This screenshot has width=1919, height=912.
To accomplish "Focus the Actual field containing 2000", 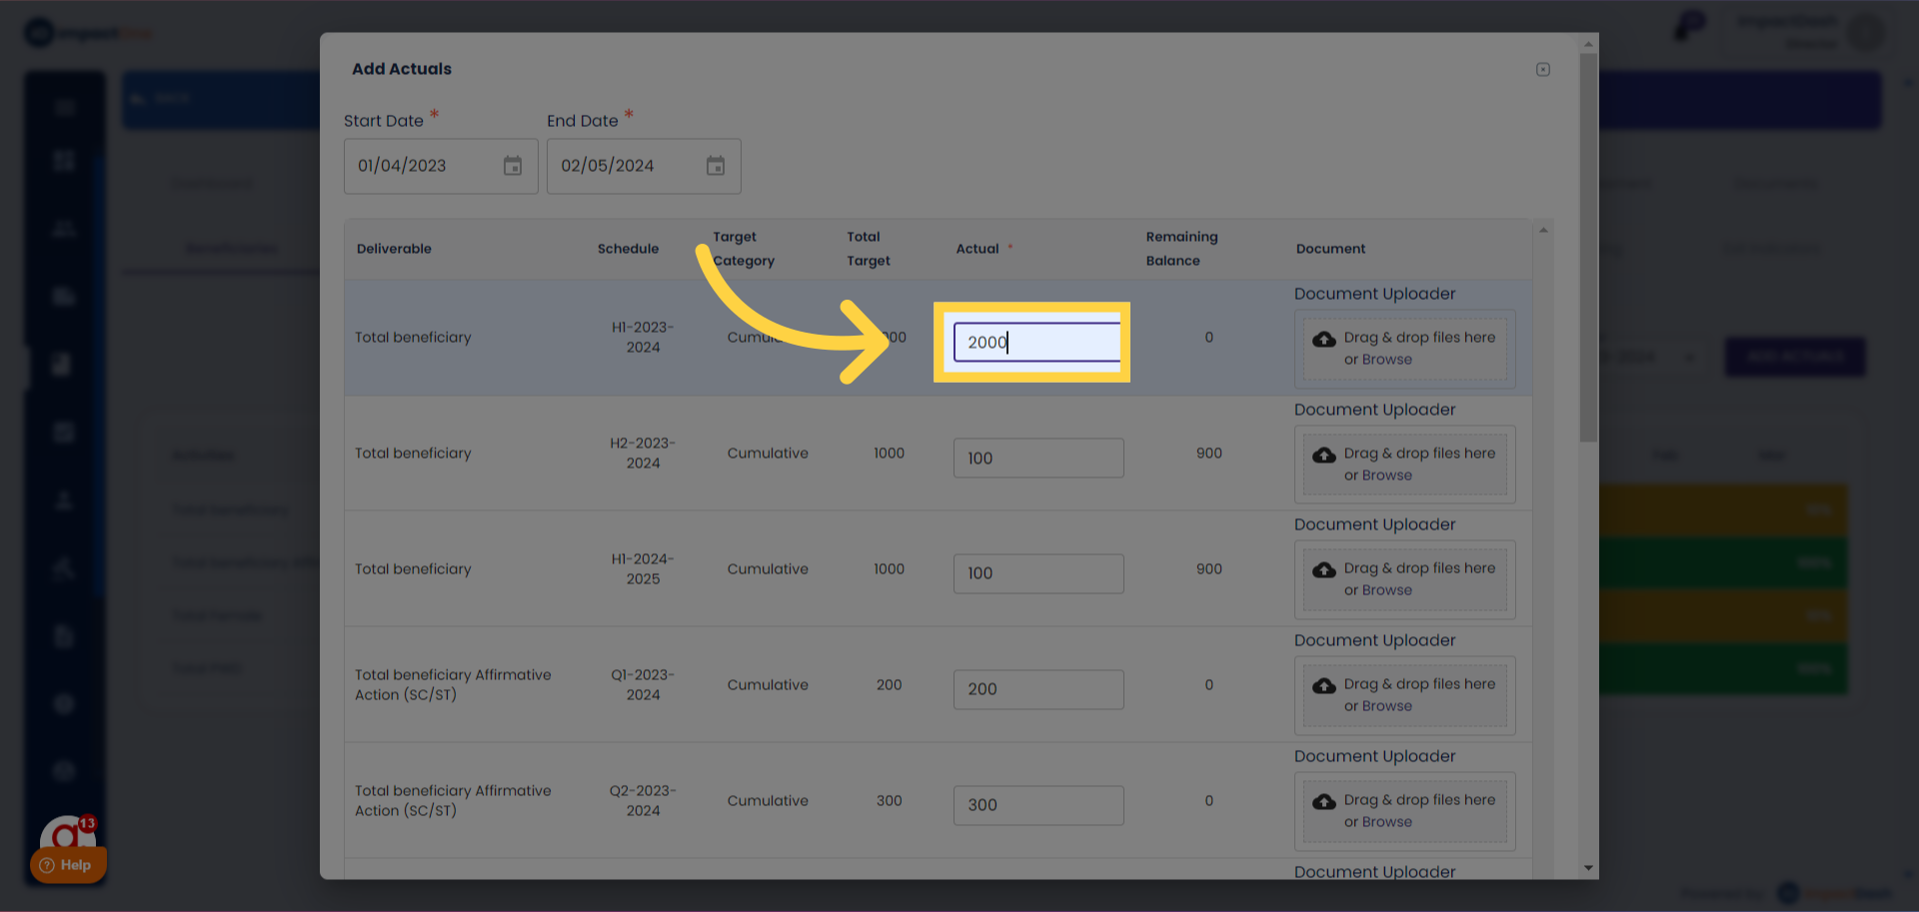I will (x=1036, y=343).
